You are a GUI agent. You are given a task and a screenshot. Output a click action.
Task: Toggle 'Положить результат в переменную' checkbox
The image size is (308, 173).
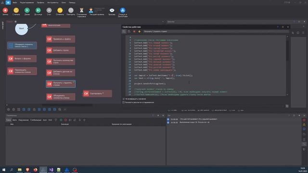124,102
